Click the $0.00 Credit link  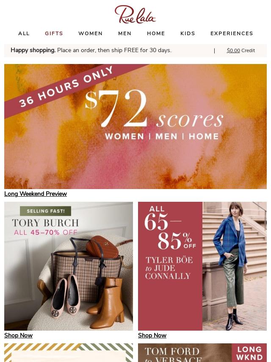[241, 50]
